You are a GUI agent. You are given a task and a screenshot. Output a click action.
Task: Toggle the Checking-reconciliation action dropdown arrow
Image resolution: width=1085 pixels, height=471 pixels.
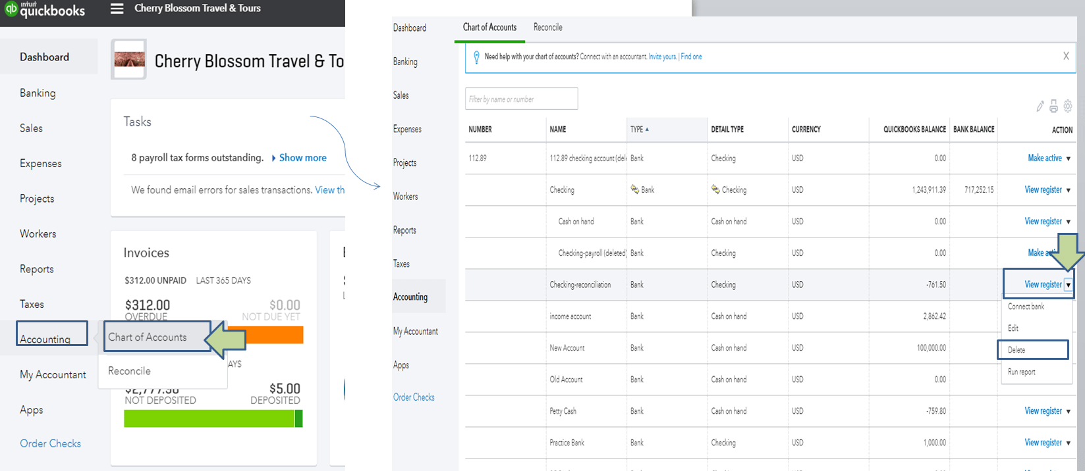click(x=1068, y=285)
